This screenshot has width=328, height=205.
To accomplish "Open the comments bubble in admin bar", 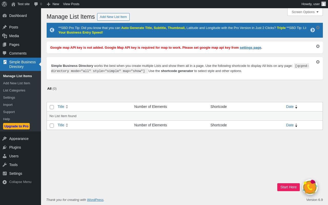I will [36, 4].
